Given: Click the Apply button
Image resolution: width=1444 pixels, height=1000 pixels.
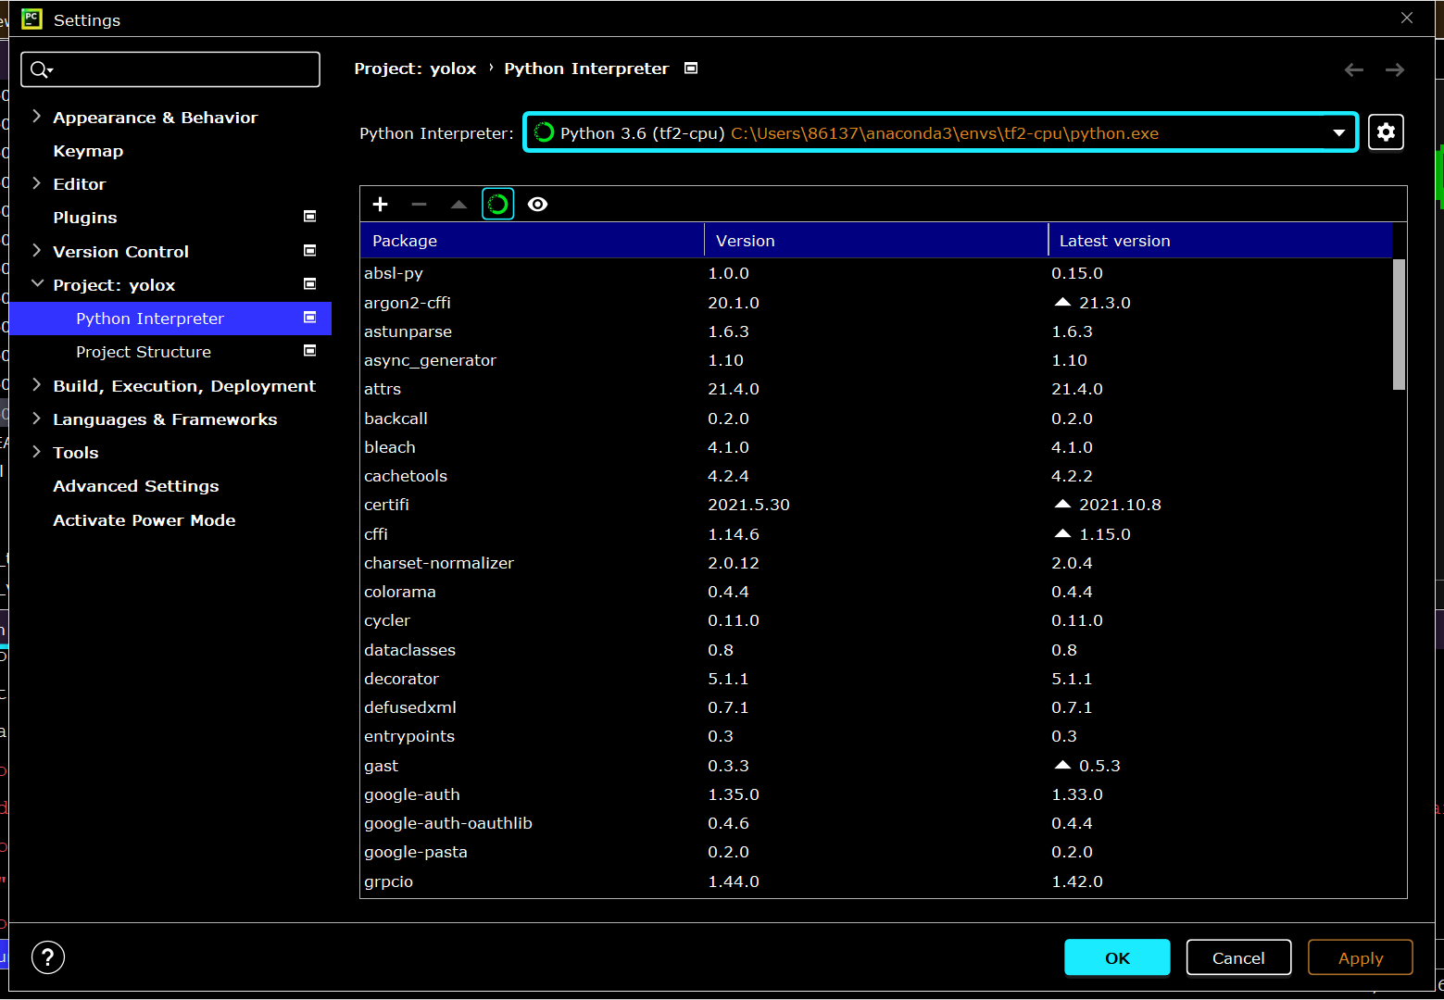Looking at the screenshot, I should pyautogui.click(x=1360, y=957).
